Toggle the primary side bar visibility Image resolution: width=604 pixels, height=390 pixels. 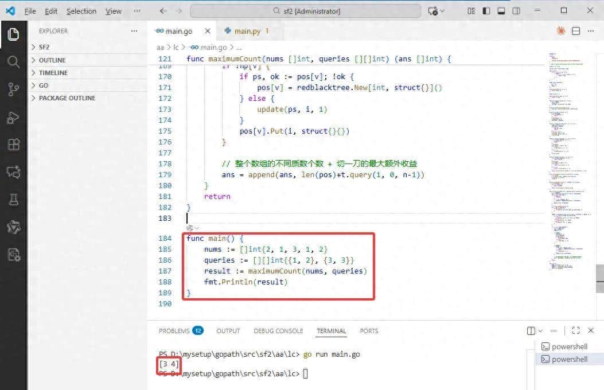click(x=486, y=11)
